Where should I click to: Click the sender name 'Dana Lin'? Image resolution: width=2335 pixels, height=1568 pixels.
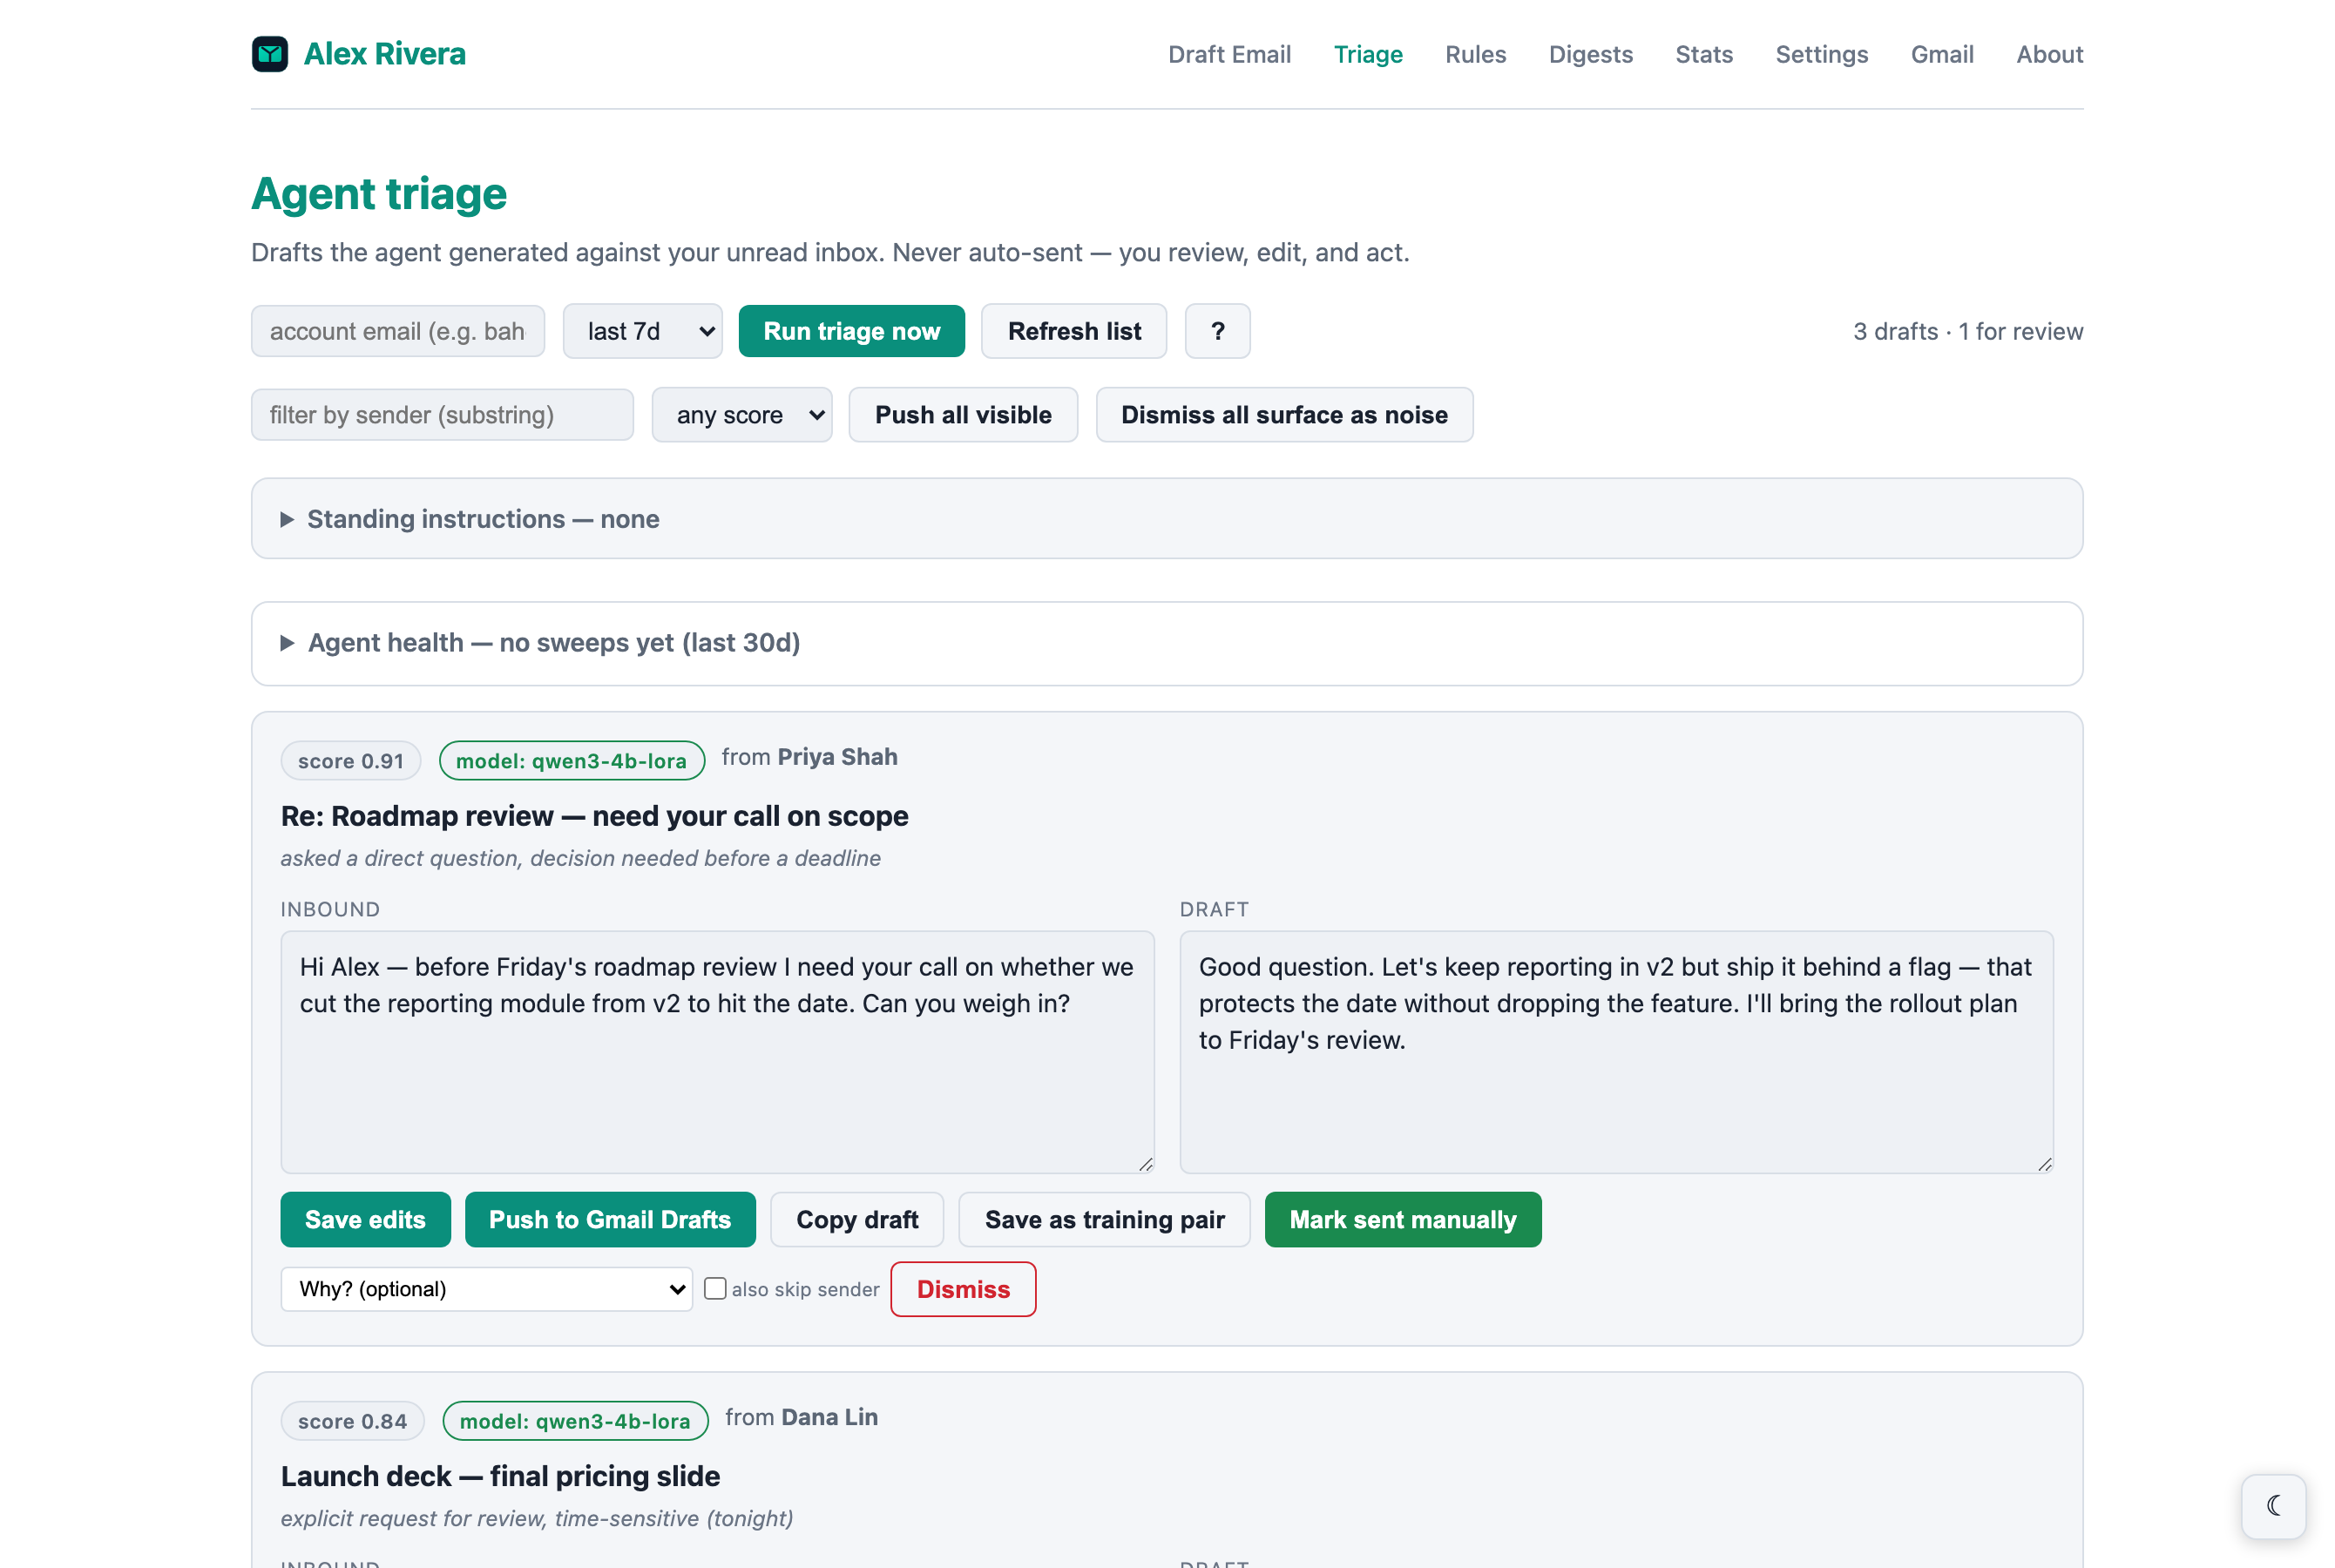coord(830,1417)
